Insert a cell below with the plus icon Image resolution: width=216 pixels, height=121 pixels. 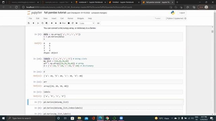pyautogui.click(x=33, y=23)
